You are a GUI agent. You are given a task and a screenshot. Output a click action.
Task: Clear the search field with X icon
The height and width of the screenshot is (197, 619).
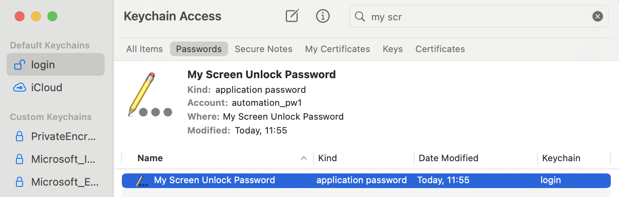click(x=597, y=17)
